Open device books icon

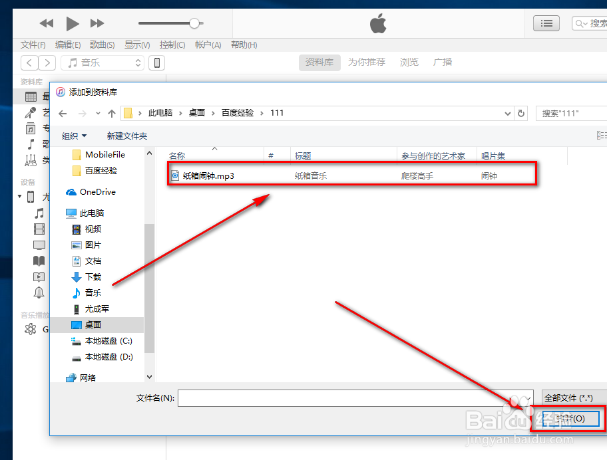point(39,261)
